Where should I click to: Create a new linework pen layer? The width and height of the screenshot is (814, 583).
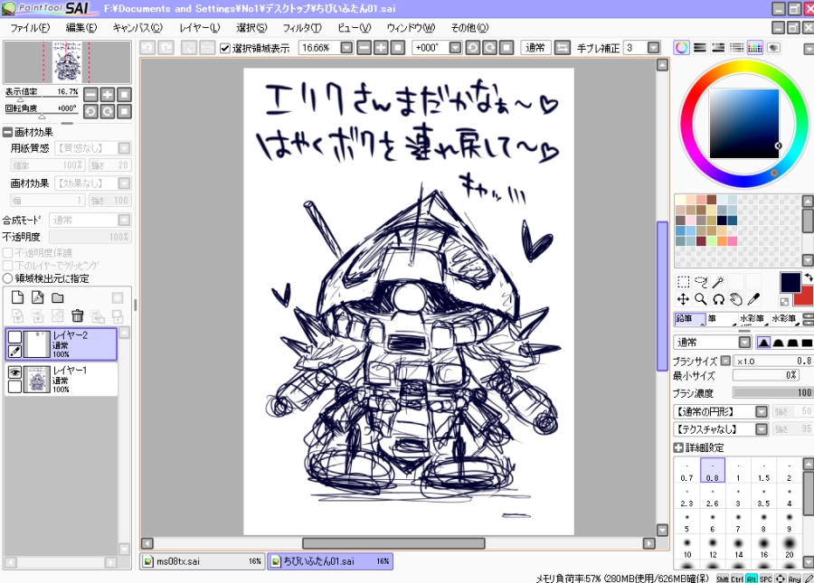coord(37,297)
